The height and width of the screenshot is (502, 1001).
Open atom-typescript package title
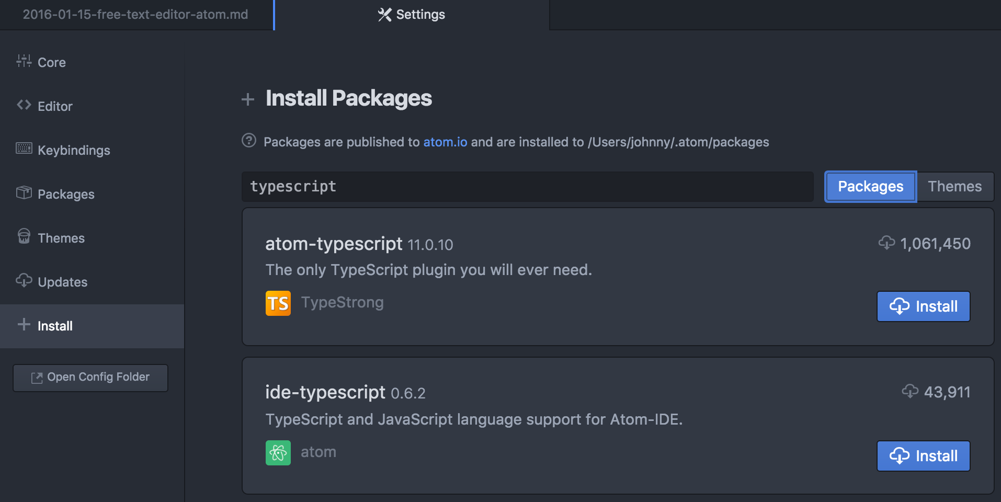click(x=334, y=244)
